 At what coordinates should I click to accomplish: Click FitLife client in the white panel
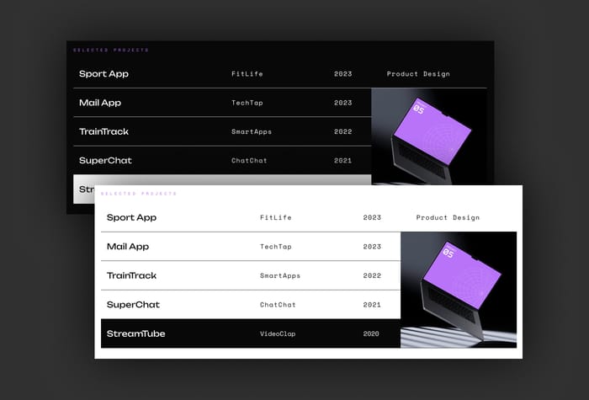tap(276, 217)
